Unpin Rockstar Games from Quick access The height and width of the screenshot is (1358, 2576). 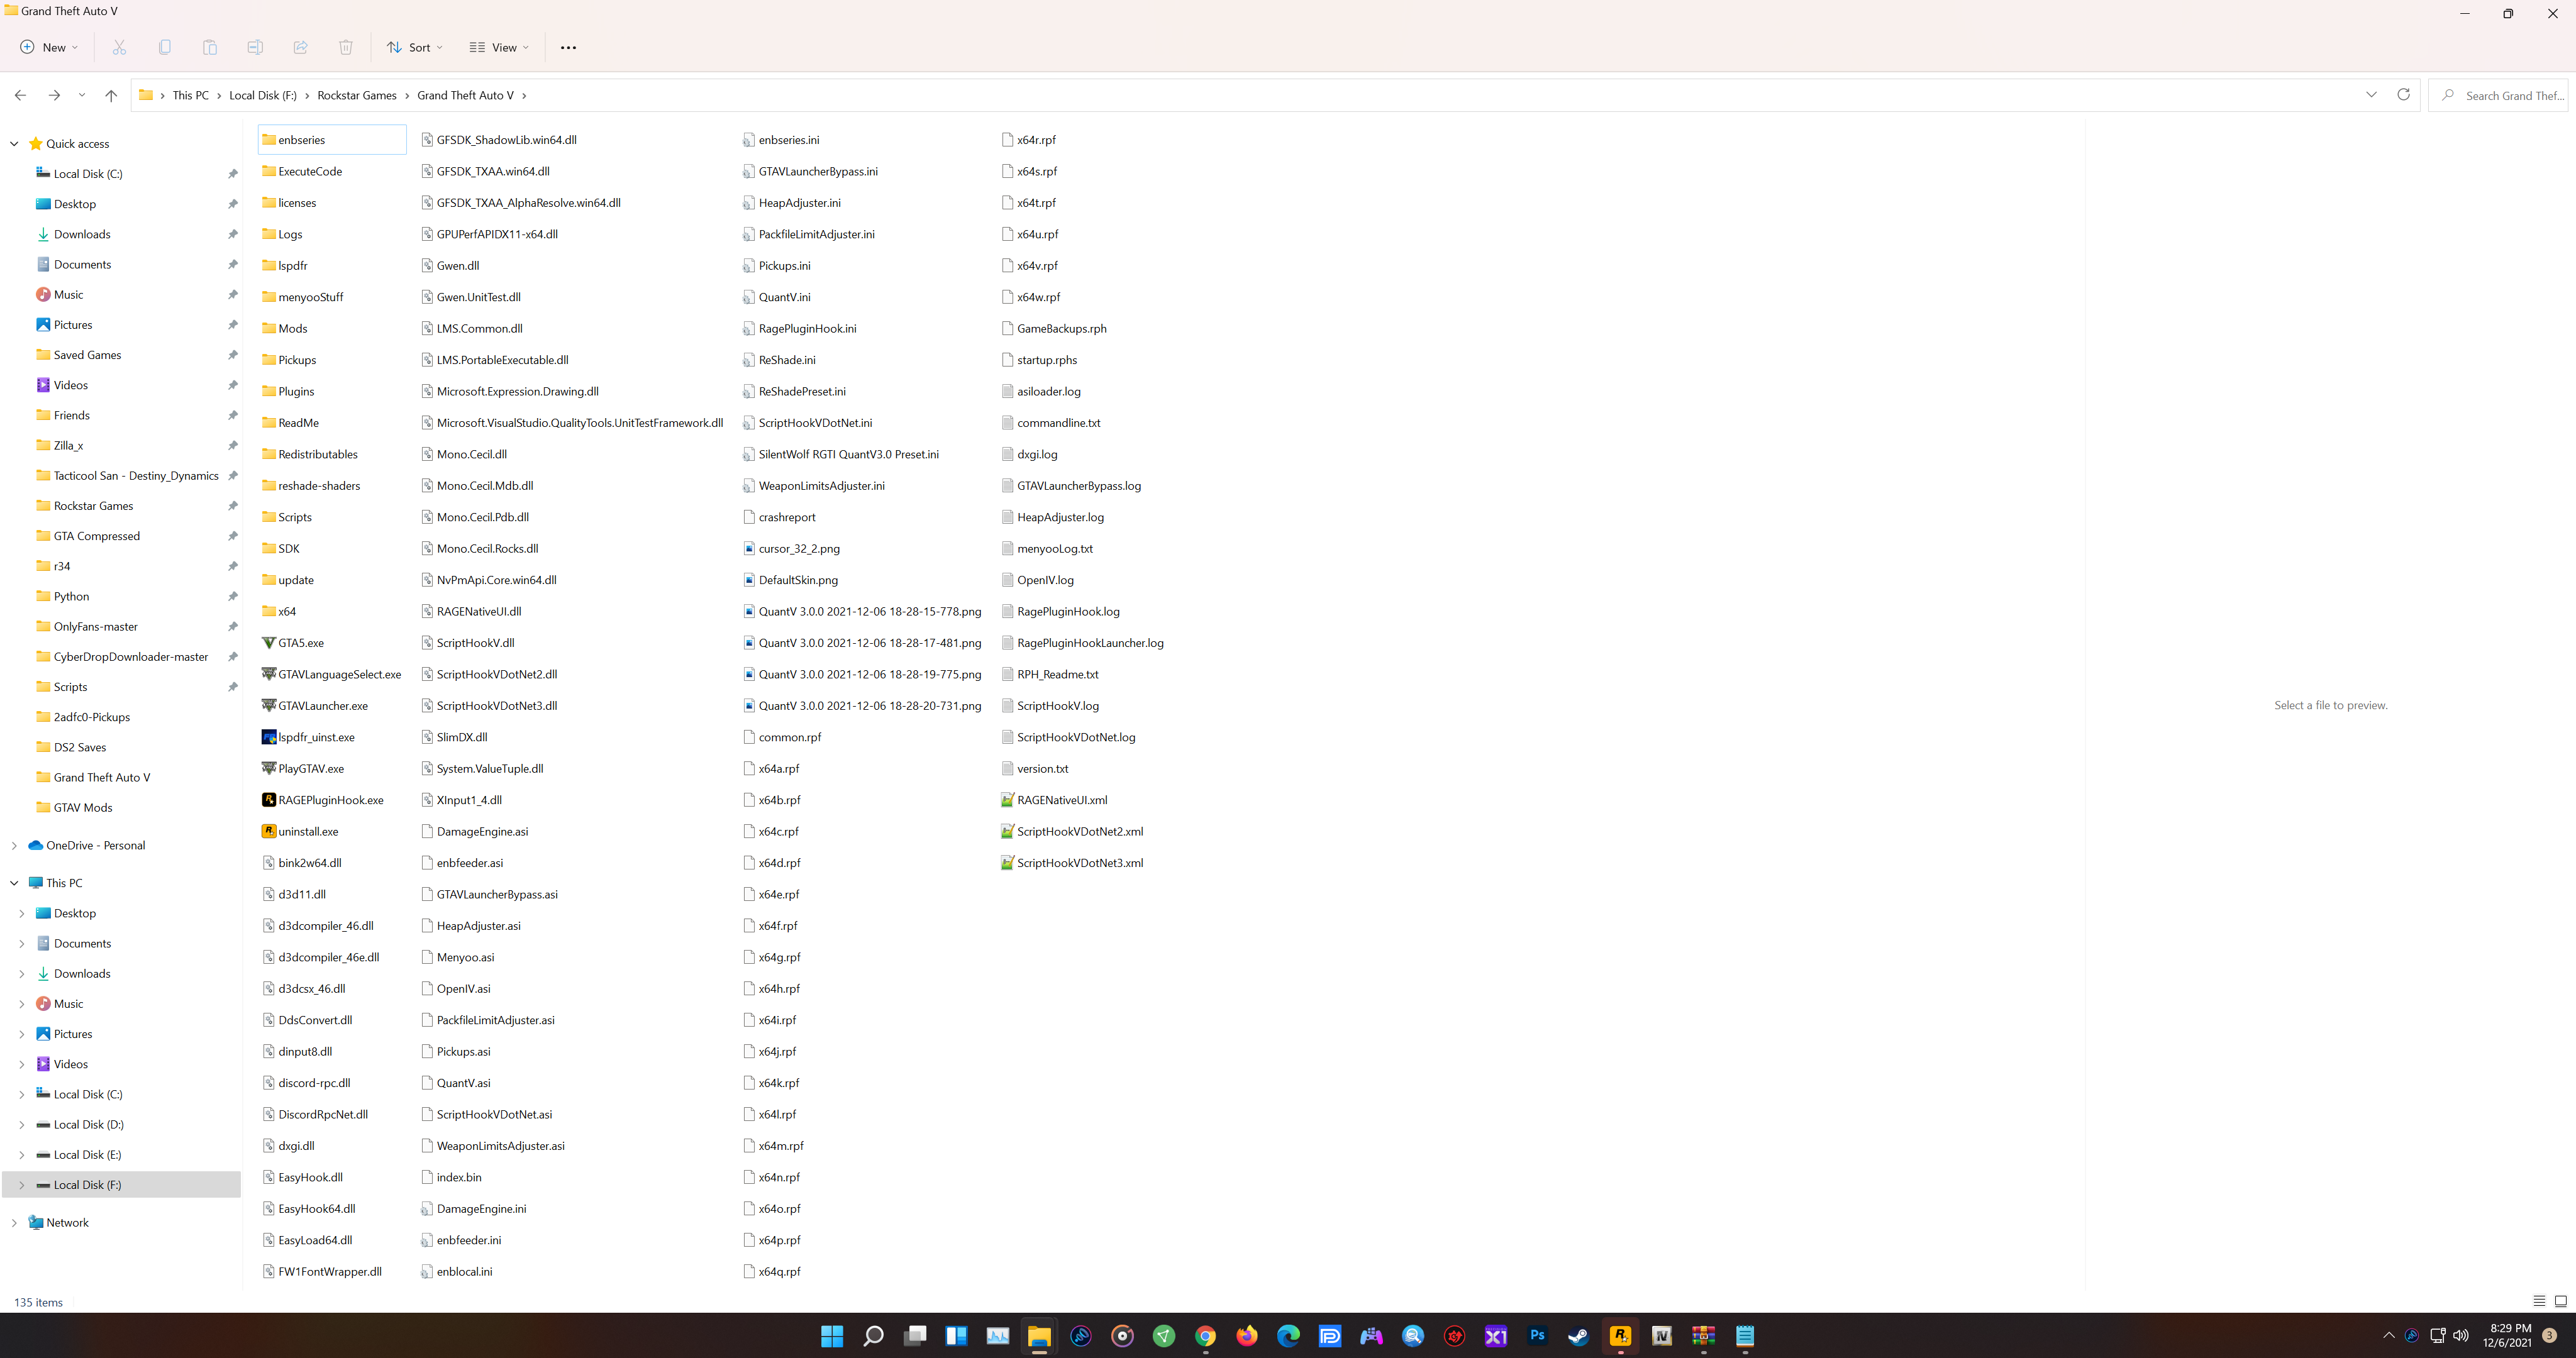tap(233, 506)
